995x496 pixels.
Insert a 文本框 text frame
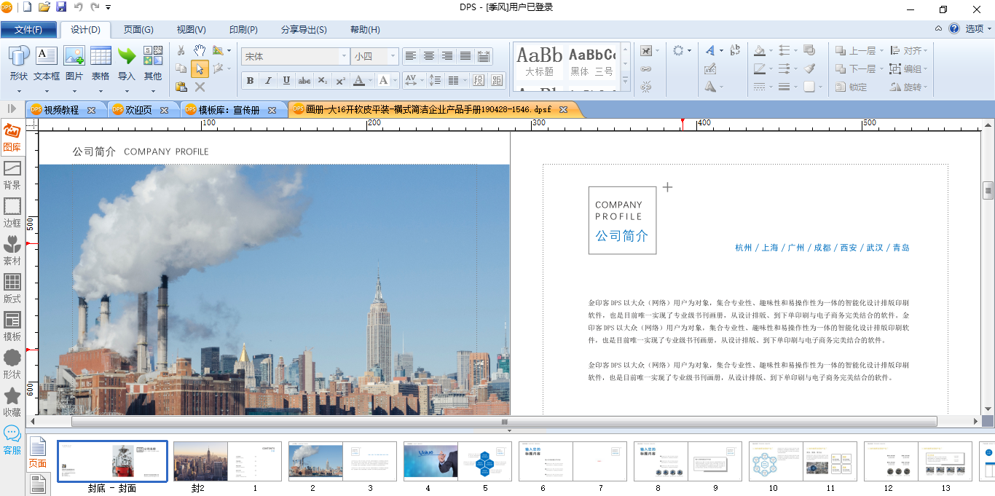pyautogui.click(x=47, y=56)
